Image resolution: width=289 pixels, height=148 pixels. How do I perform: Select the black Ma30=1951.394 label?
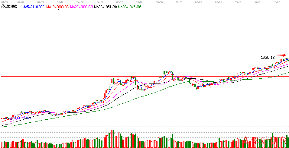coord(105,7)
